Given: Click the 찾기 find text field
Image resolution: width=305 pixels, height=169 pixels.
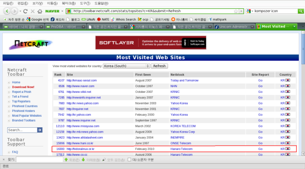Looking at the screenshot, I should (39, 160).
